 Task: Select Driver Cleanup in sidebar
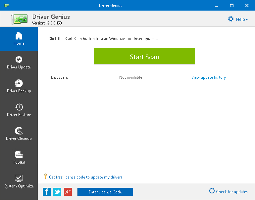tap(19, 134)
